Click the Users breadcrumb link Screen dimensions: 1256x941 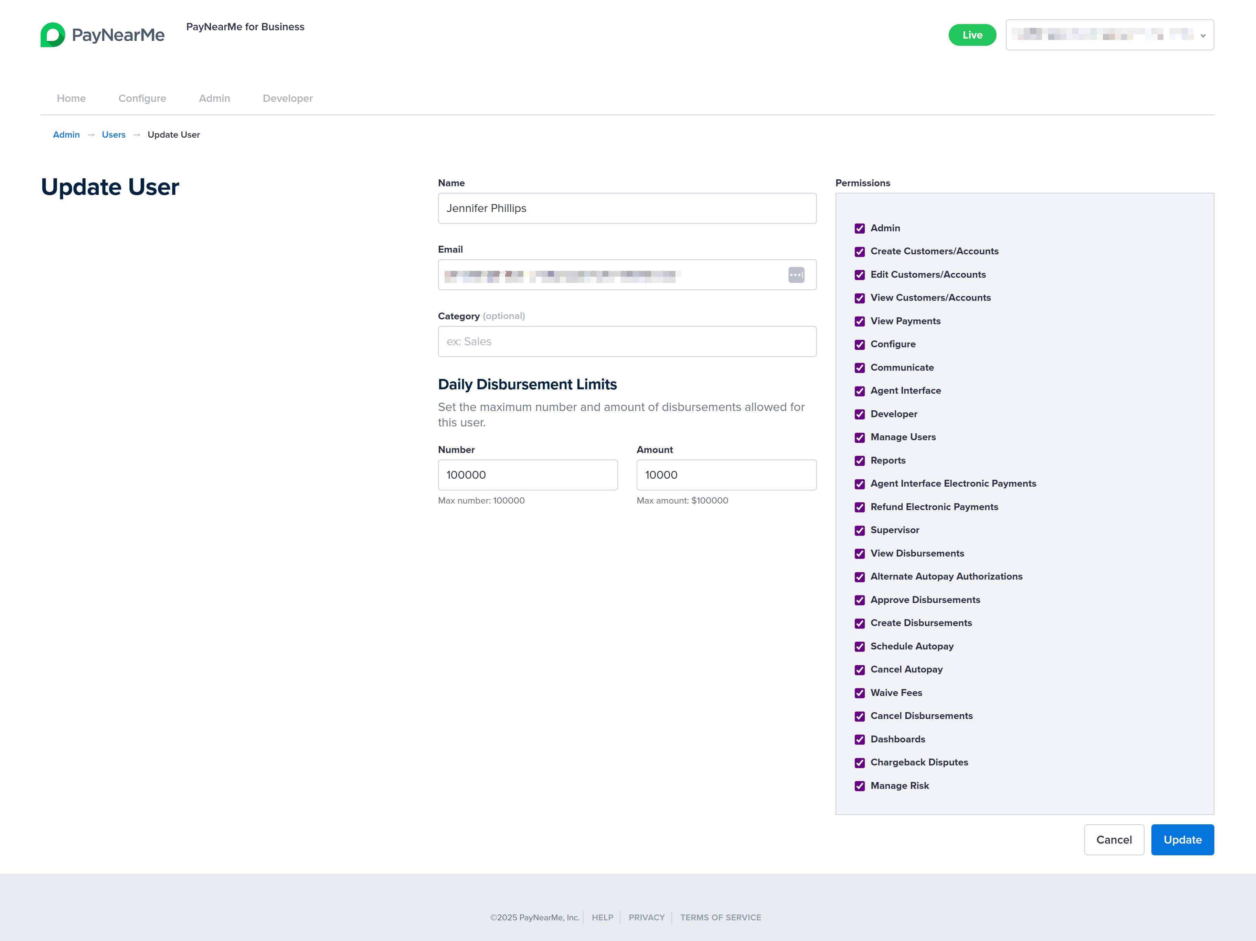pos(114,135)
